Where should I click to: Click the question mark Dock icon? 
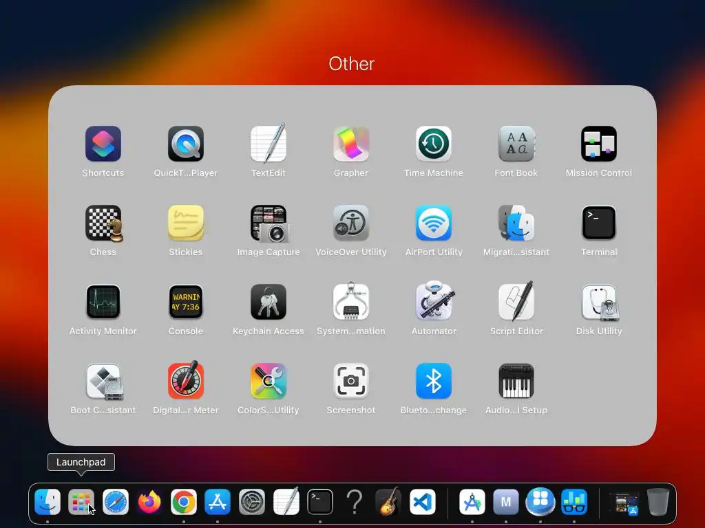(355, 501)
